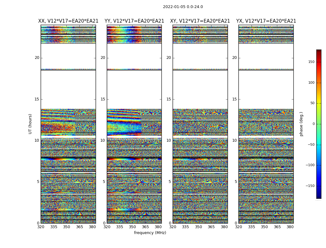Screen dimensions: 326x248
Task: Click the colorbar tick label −50
Action: click(311, 145)
